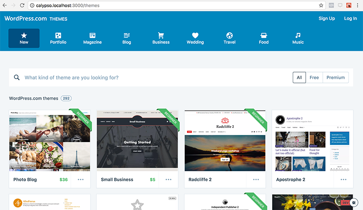Image resolution: width=363 pixels, height=210 pixels.
Task: Open the Dyad 2 theme thumbnail
Action: click(312, 202)
